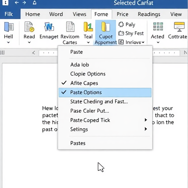This screenshot has width=188, height=188.
Task: Click the Hell document icon
Action: [x=9, y=27]
